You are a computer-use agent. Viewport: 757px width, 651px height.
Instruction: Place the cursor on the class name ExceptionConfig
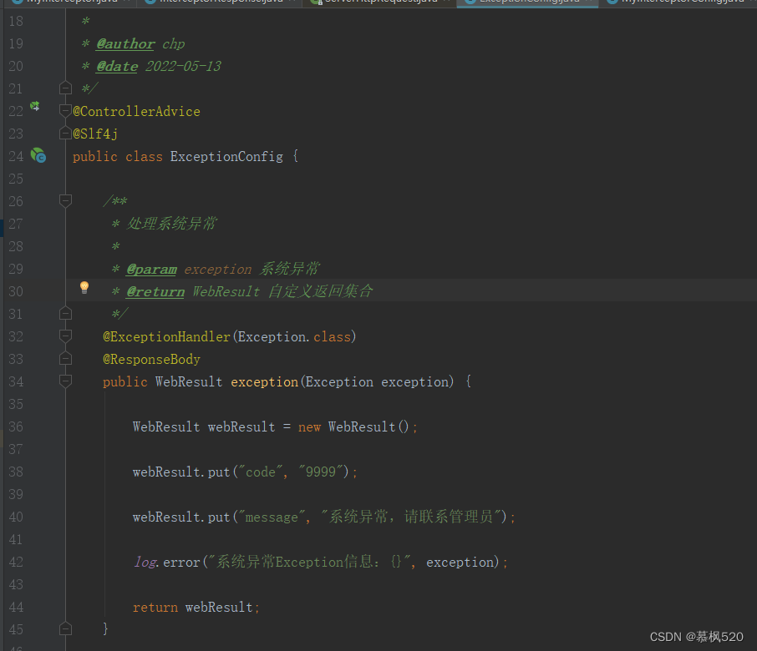pos(226,156)
